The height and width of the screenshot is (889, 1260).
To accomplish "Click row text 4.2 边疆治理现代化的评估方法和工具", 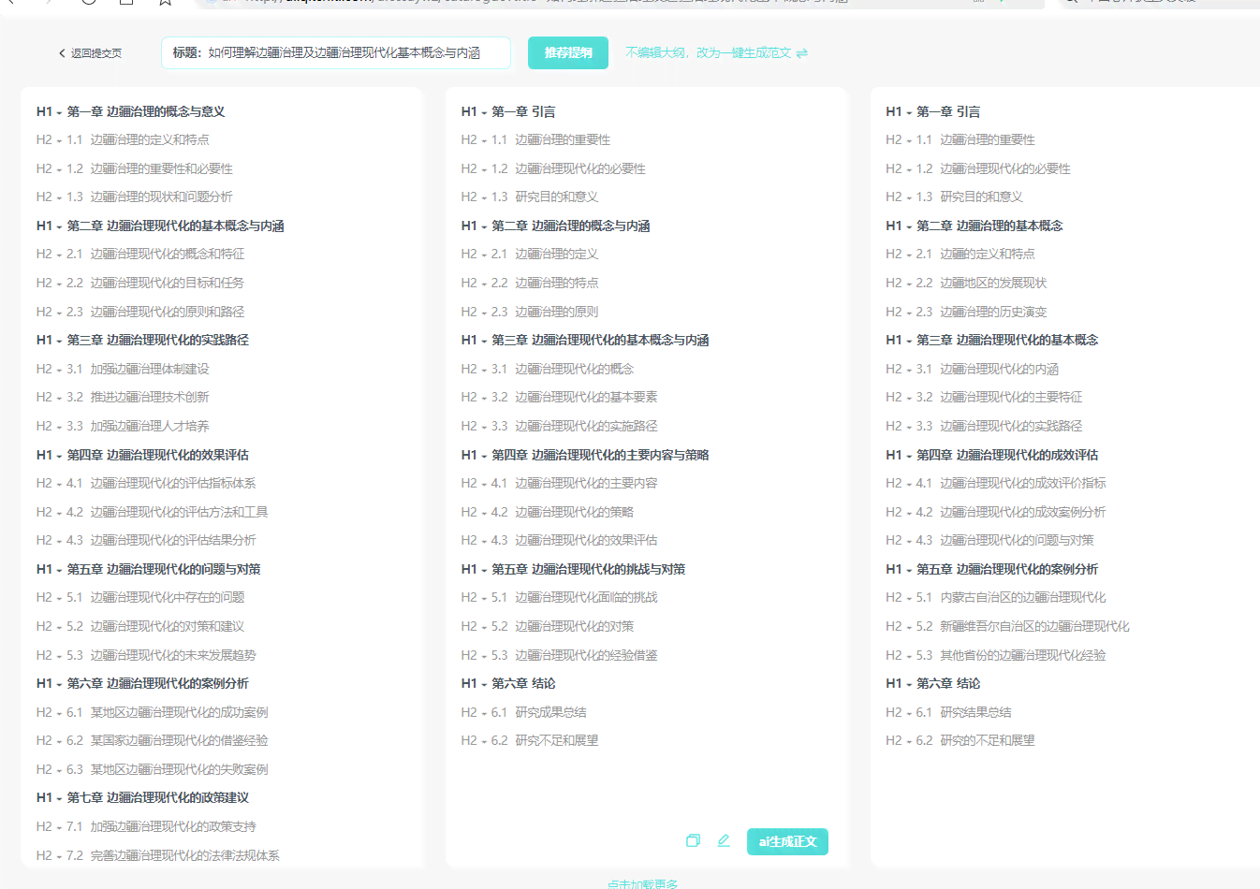I will (168, 512).
